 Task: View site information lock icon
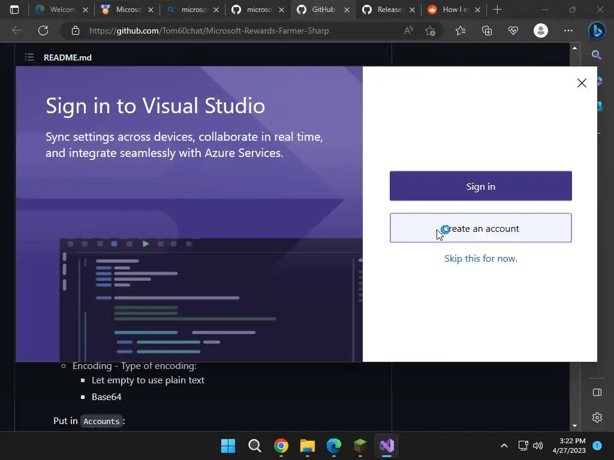coord(75,31)
